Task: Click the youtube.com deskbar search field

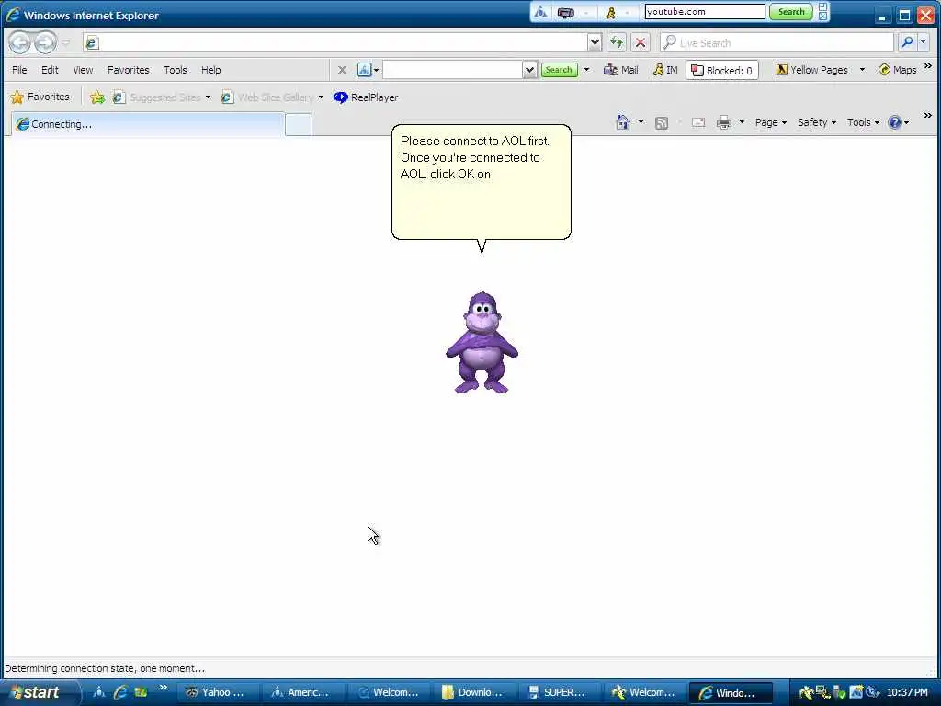Action: [705, 11]
